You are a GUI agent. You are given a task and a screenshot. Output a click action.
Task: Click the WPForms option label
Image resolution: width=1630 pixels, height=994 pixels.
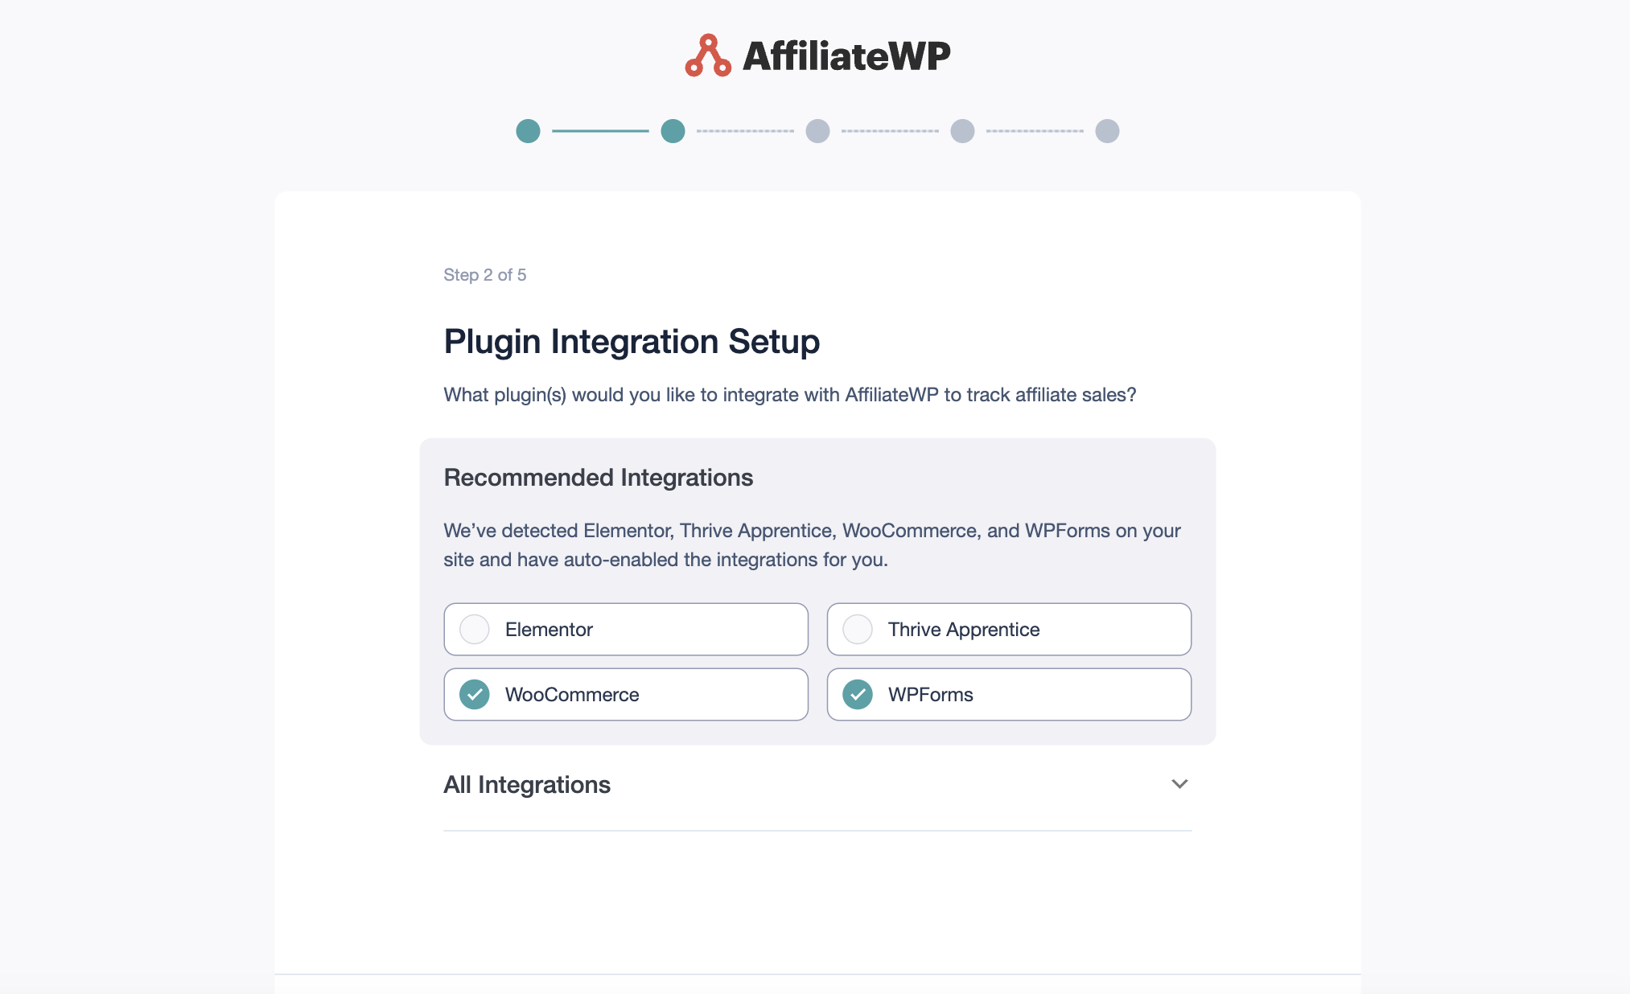[x=931, y=695]
